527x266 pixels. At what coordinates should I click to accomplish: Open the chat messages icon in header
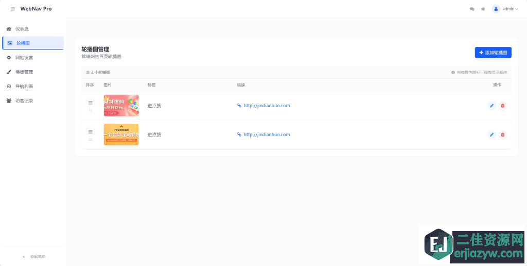[472, 9]
